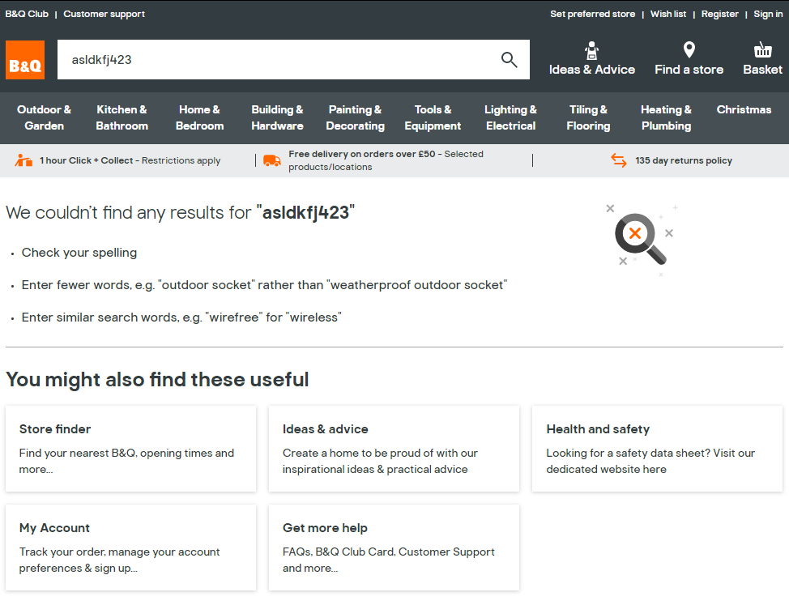789x605 pixels.
Task: Open the Store finder card
Action: [131, 449]
